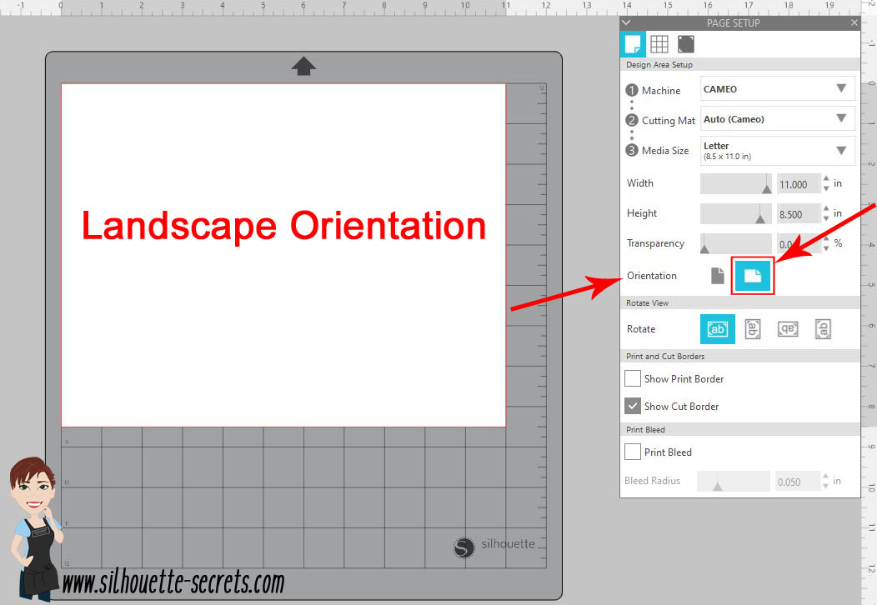Click the Width slider track
Viewport: 877px width, 605px height.
click(735, 184)
